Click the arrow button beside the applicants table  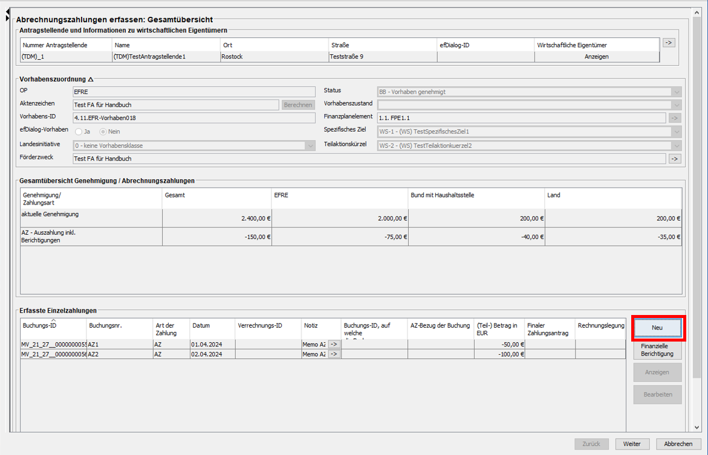coord(668,43)
